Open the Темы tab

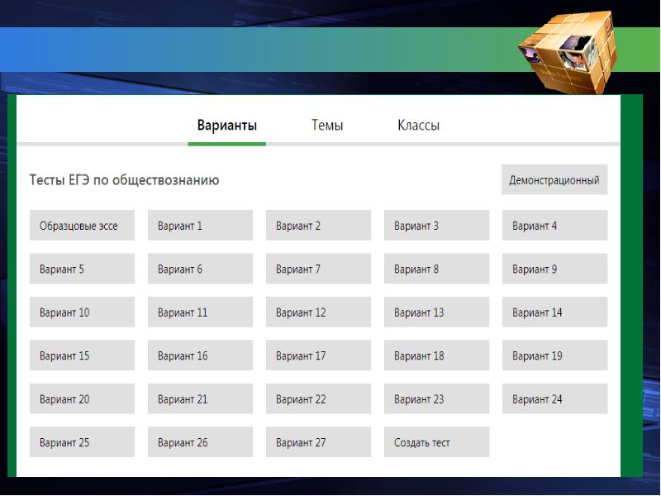[x=327, y=126]
